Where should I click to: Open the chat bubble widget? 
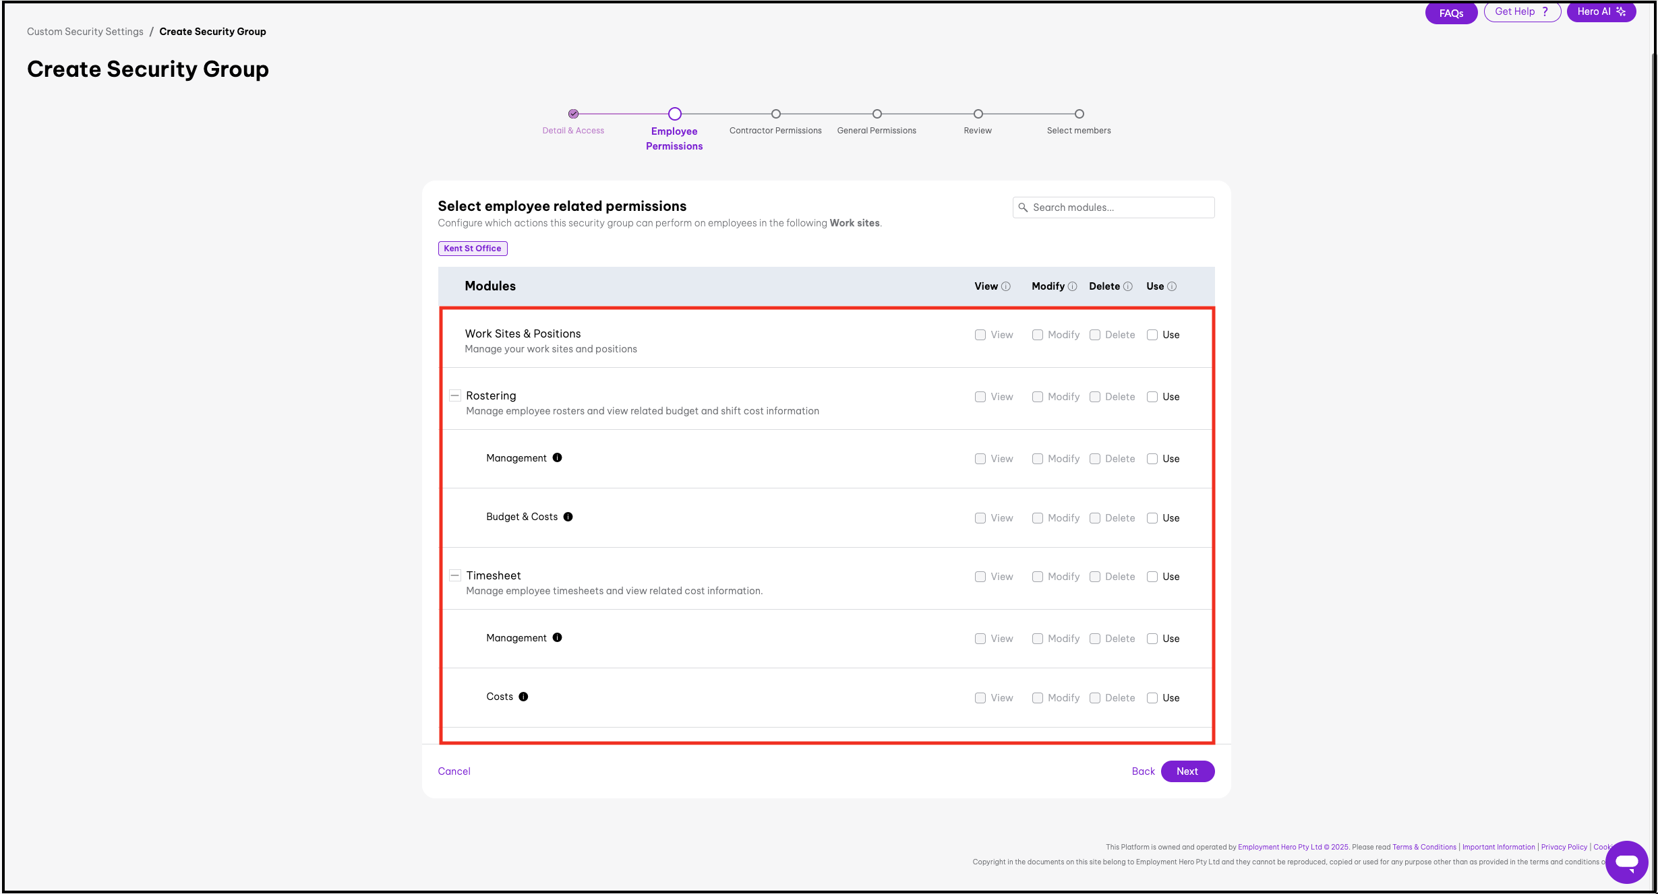1626,862
